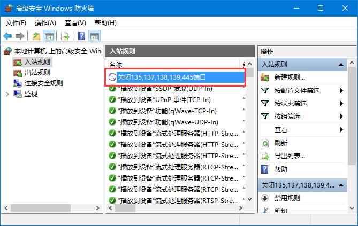This screenshot has width=358, height=226.
Task: Select the 流式处理服务器(RTSP-Stre... rule text
Action: coord(178,200)
